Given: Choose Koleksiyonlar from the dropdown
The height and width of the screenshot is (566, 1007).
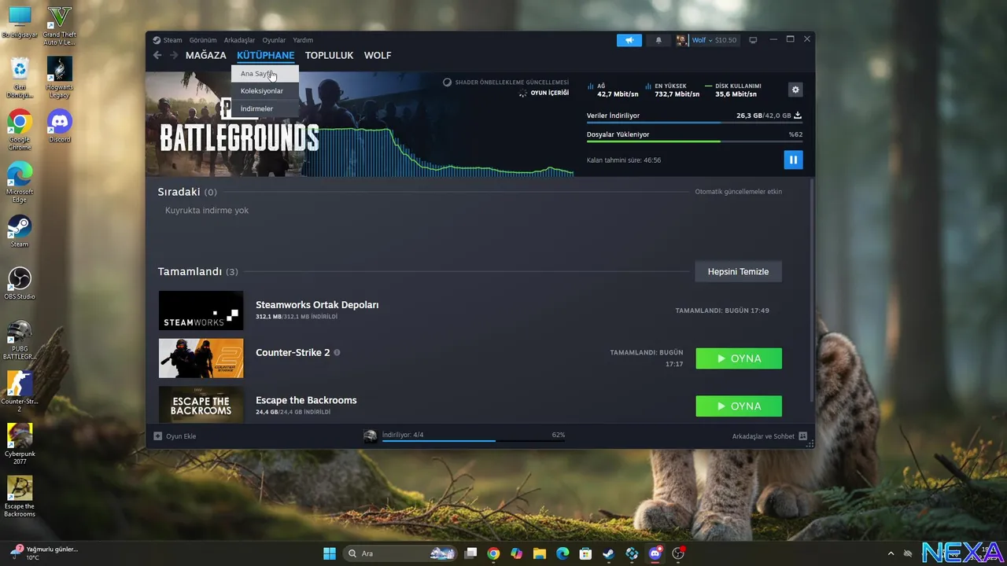Looking at the screenshot, I should click(265, 90).
